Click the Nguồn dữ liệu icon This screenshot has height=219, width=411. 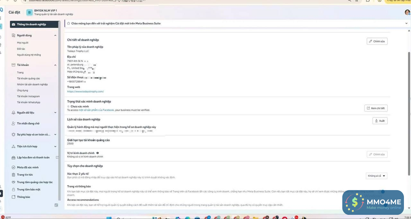pos(13,113)
